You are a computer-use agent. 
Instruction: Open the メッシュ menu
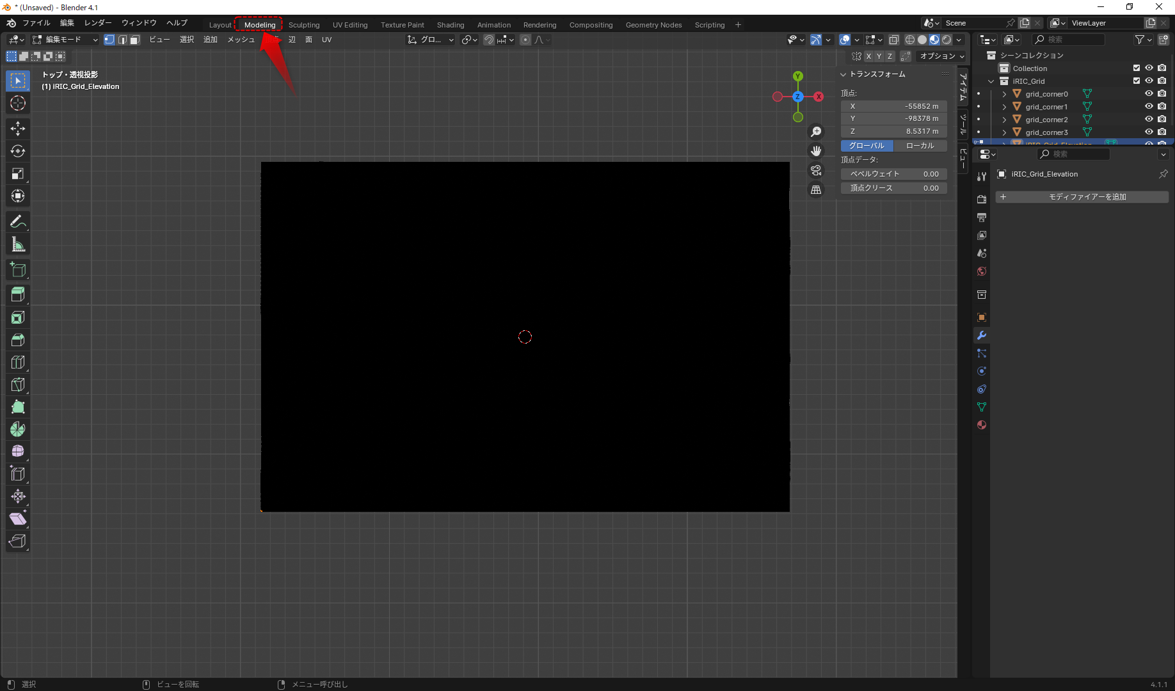pyautogui.click(x=241, y=40)
